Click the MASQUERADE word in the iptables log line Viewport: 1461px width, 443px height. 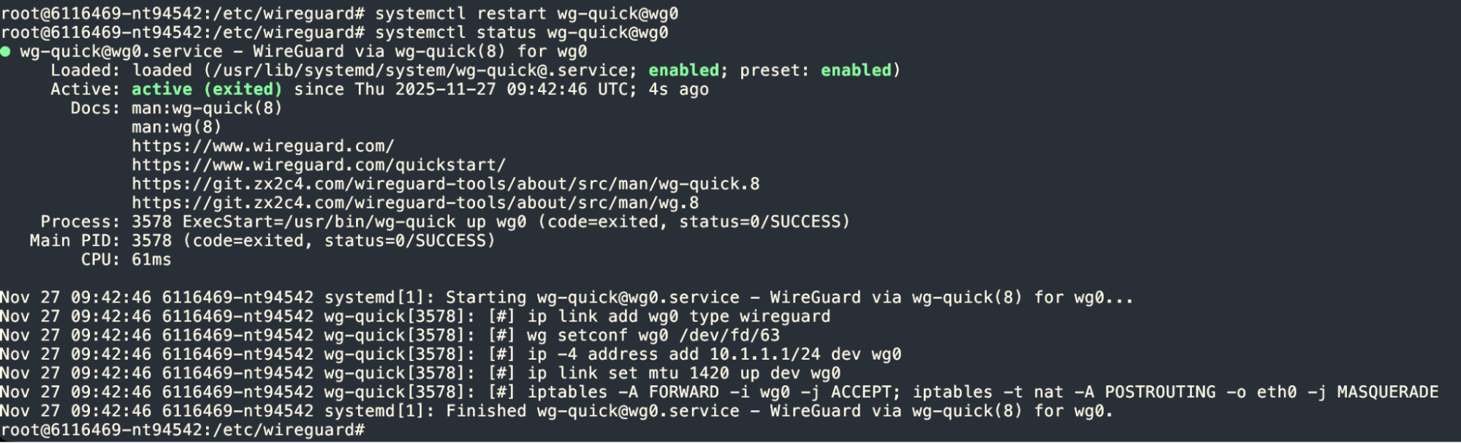1387,393
